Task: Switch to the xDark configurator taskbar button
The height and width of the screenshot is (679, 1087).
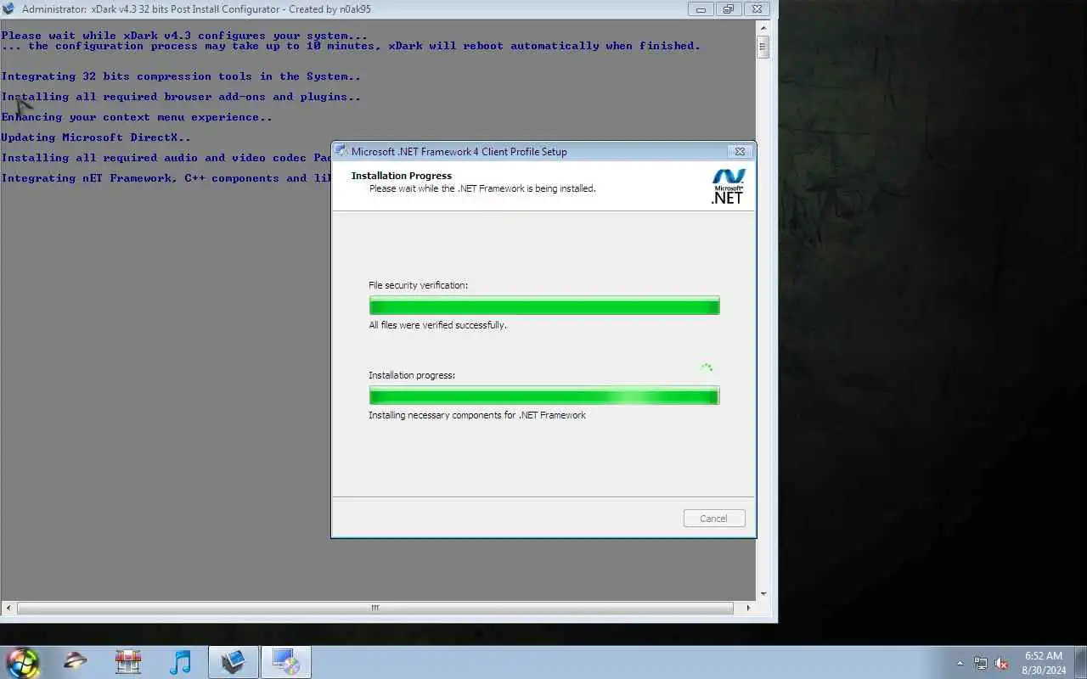Action: 234,662
